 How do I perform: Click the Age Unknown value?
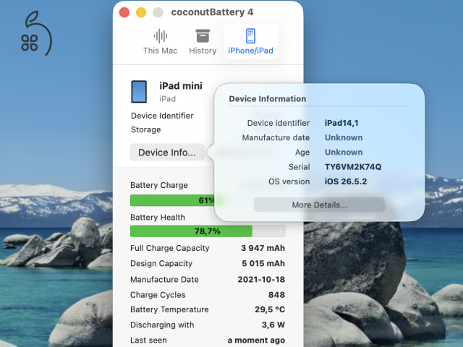[x=344, y=153]
